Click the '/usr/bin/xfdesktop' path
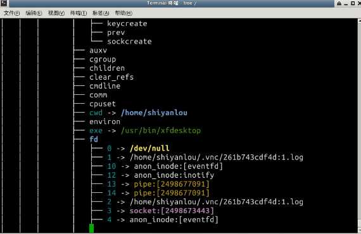361x234 pixels. (161, 130)
